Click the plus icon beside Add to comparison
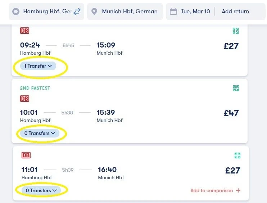267x203 pixels. (238, 190)
